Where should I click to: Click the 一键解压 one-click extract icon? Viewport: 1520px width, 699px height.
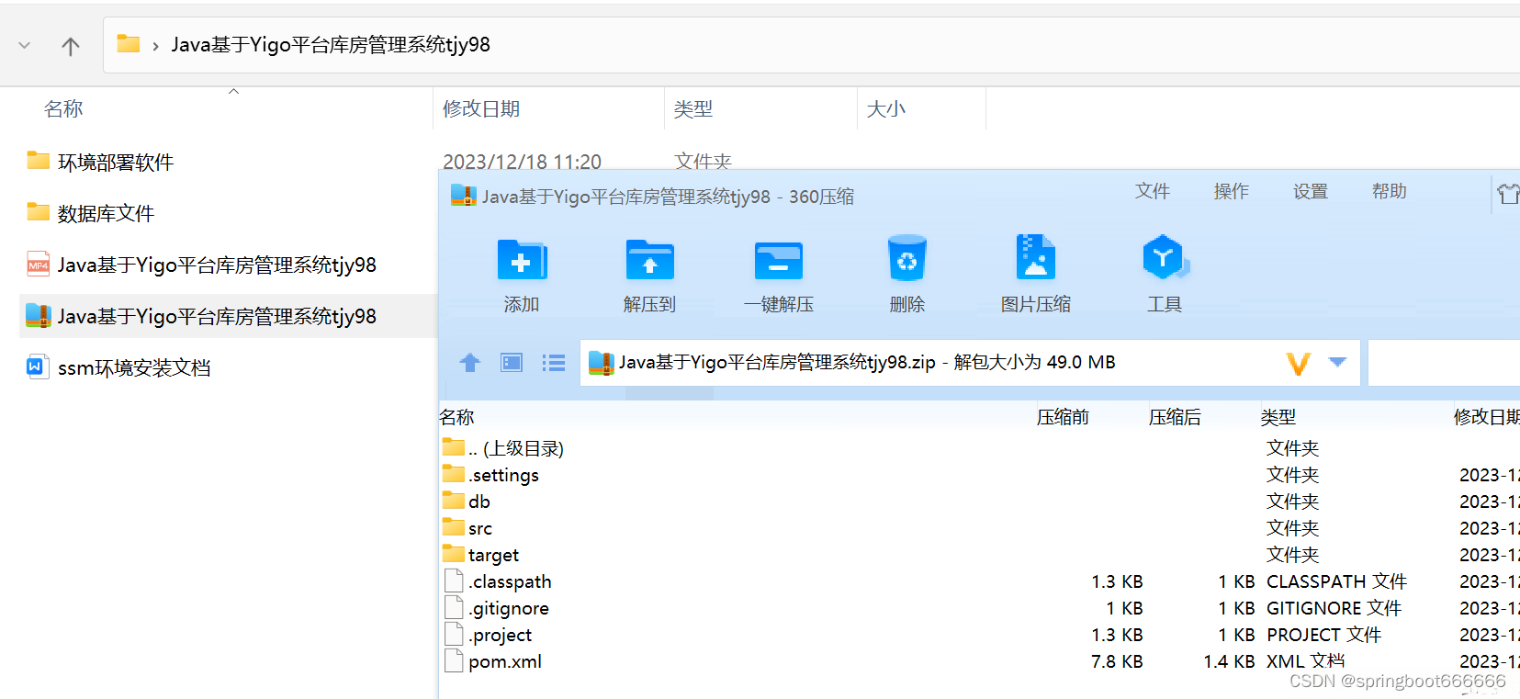click(779, 260)
